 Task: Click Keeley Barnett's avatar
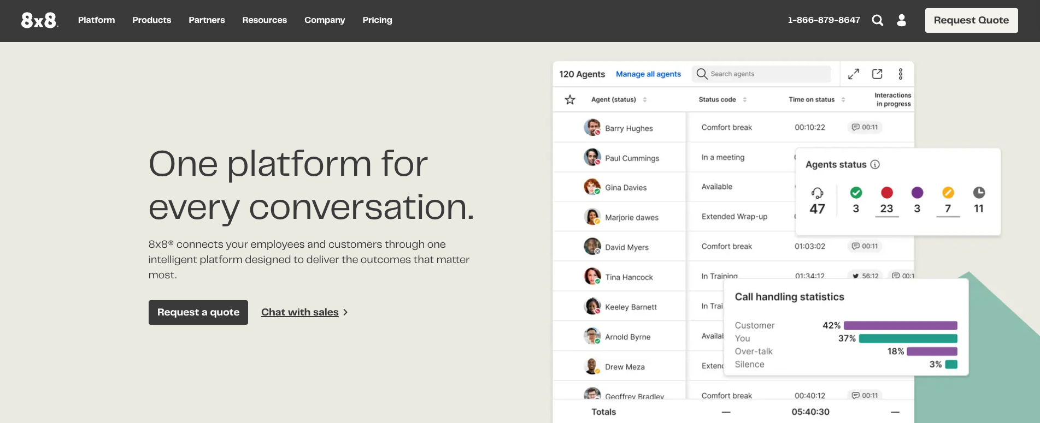(592, 306)
